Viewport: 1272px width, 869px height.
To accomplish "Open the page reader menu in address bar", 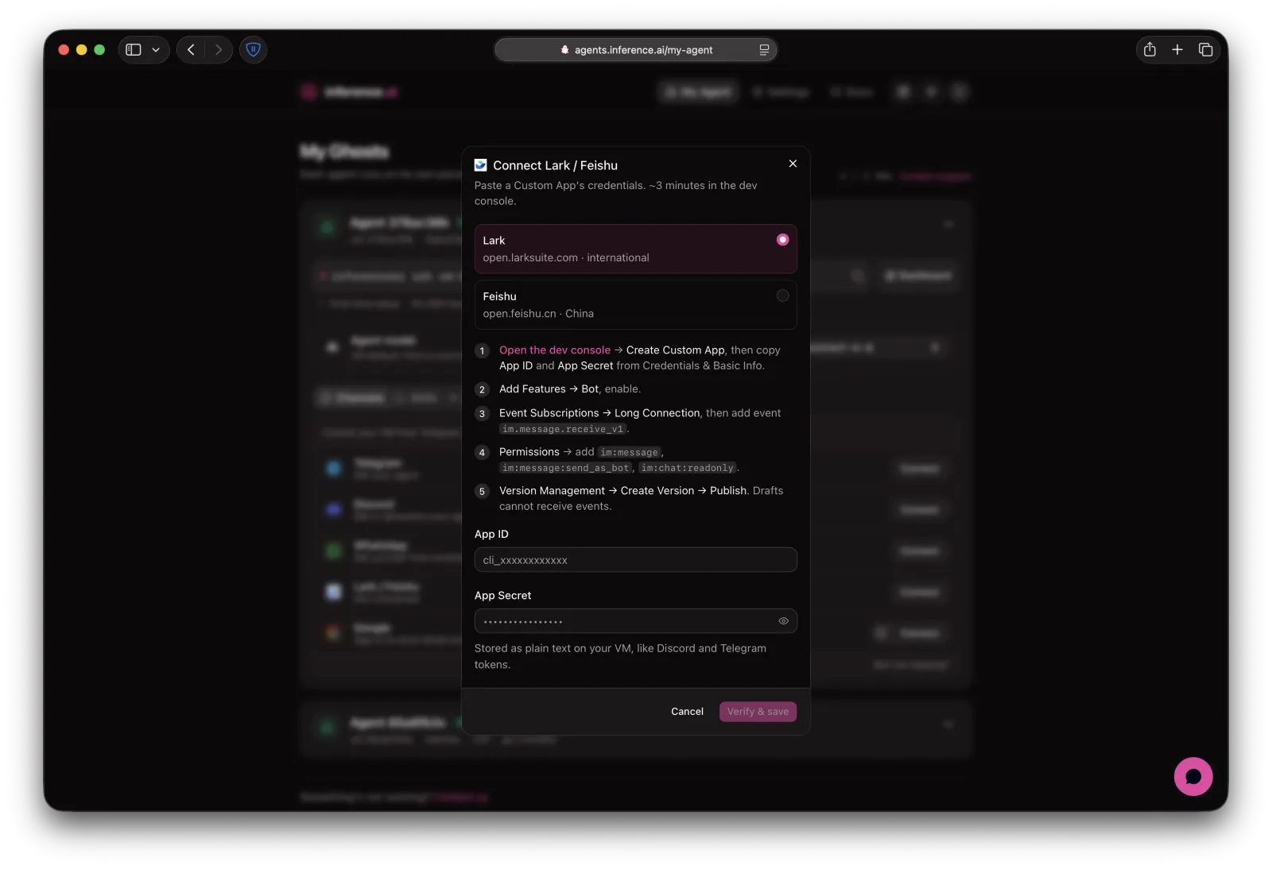I will coord(764,50).
